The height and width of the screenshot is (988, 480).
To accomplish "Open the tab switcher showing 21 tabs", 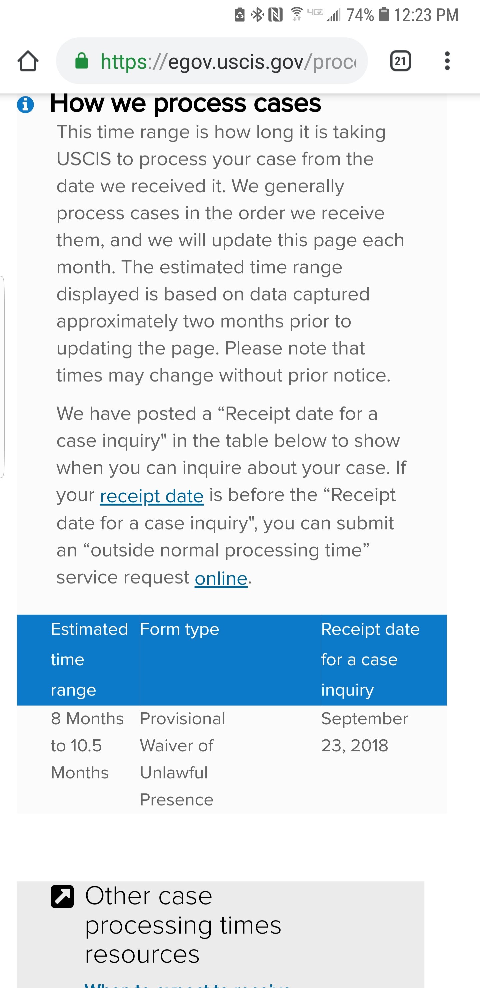I will [400, 61].
